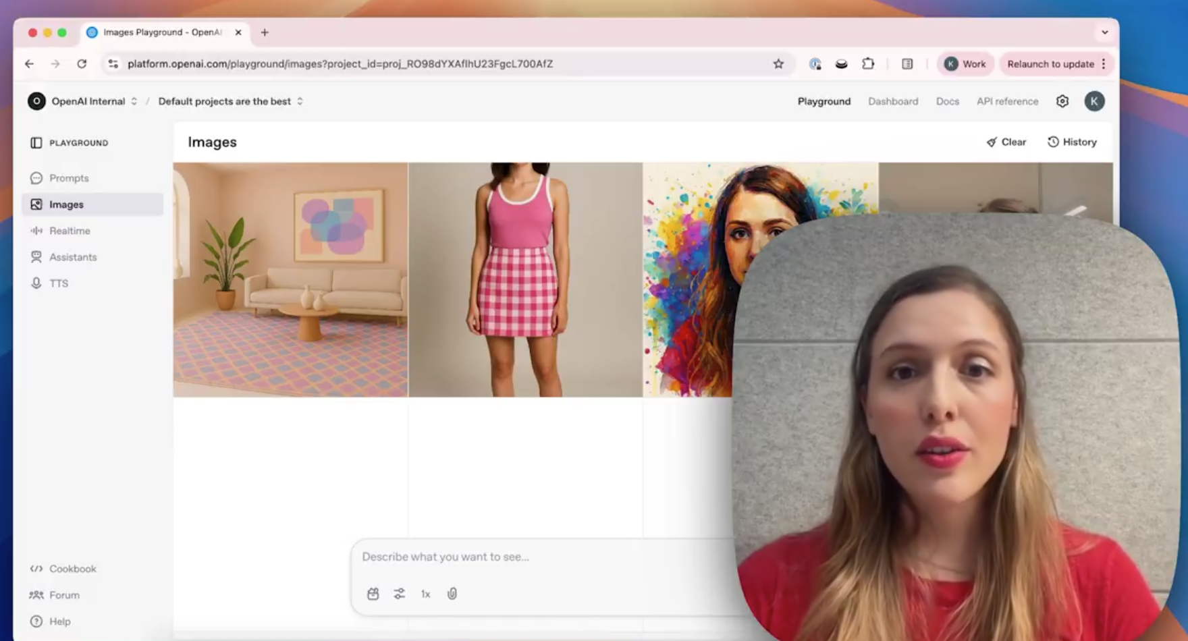Open the Work profile button
The image size is (1188, 641).
[965, 64]
